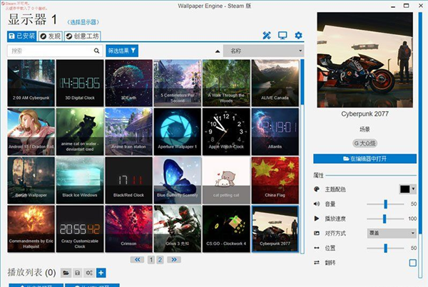Viewport: 428px width, 287px height.
Task: Click 在编辑器中打开 button
Action: tap(365, 158)
